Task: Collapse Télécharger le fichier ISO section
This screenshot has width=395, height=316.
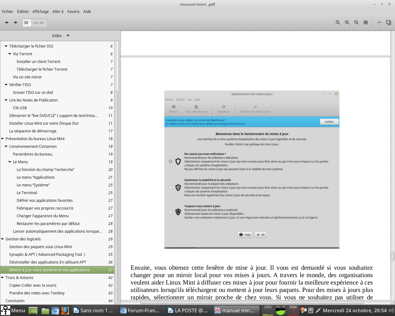Action: click(6, 46)
